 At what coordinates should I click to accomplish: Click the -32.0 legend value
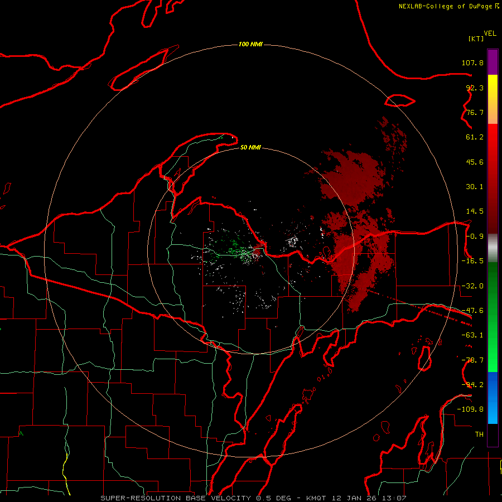click(472, 286)
